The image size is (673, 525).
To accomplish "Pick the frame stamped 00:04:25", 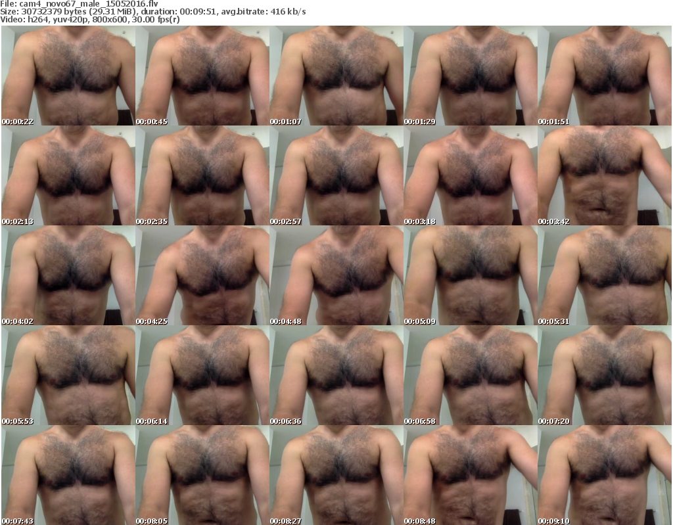I will point(202,275).
